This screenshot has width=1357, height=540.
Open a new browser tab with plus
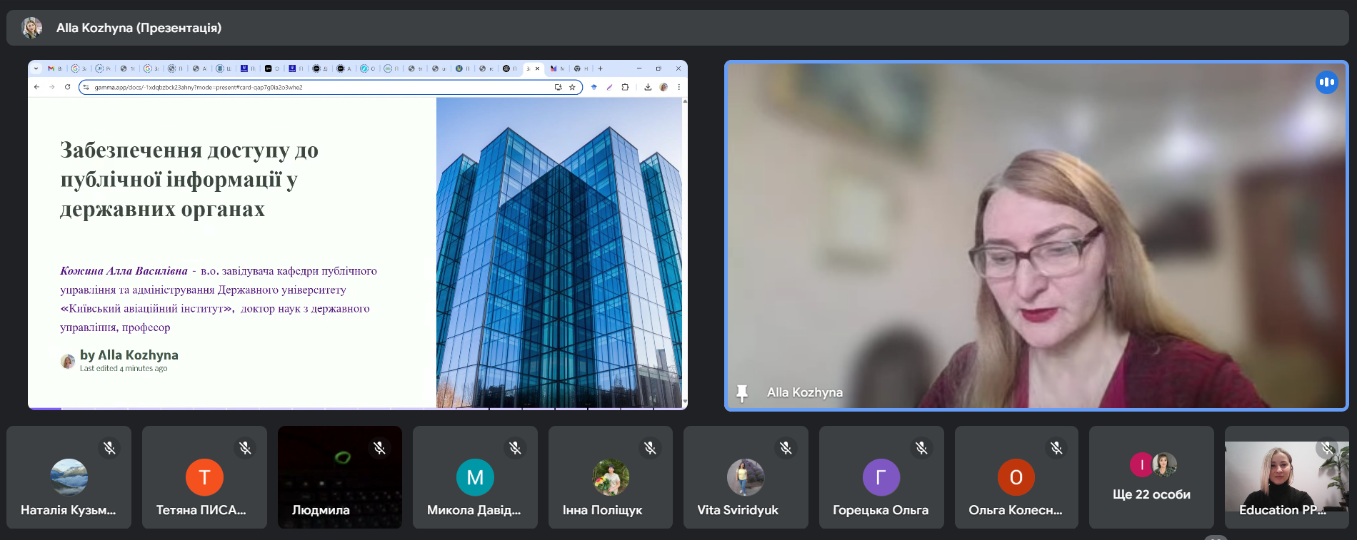[x=601, y=68]
